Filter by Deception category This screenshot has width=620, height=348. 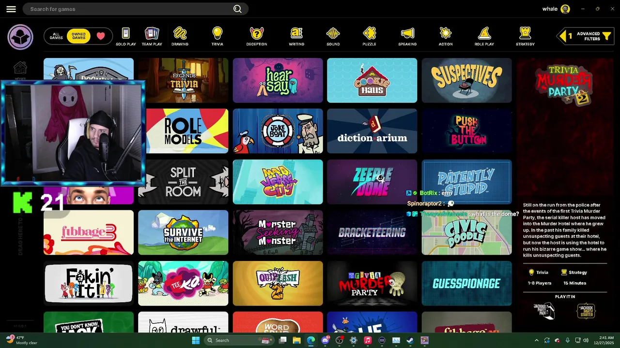(x=256, y=37)
